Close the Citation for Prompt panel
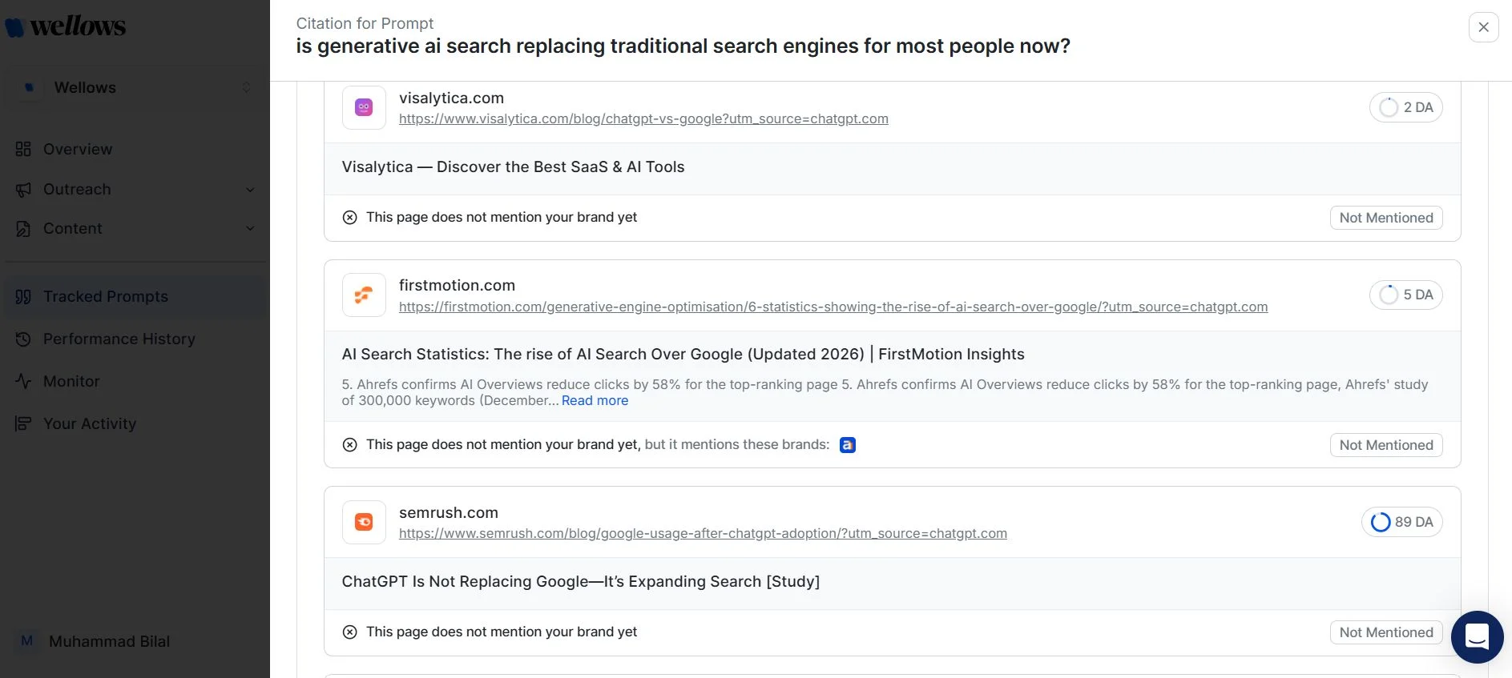 (x=1483, y=27)
